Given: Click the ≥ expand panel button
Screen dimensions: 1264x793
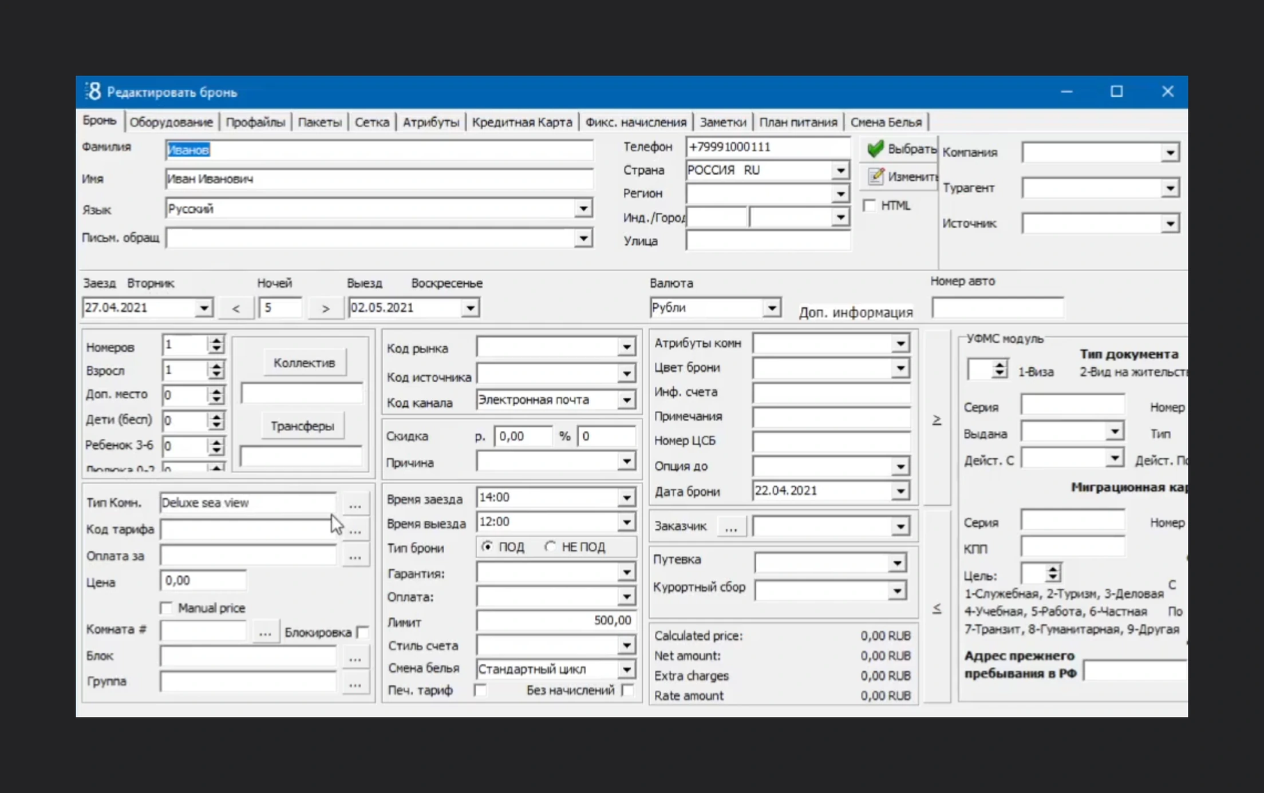Looking at the screenshot, I should coord(937,419).
